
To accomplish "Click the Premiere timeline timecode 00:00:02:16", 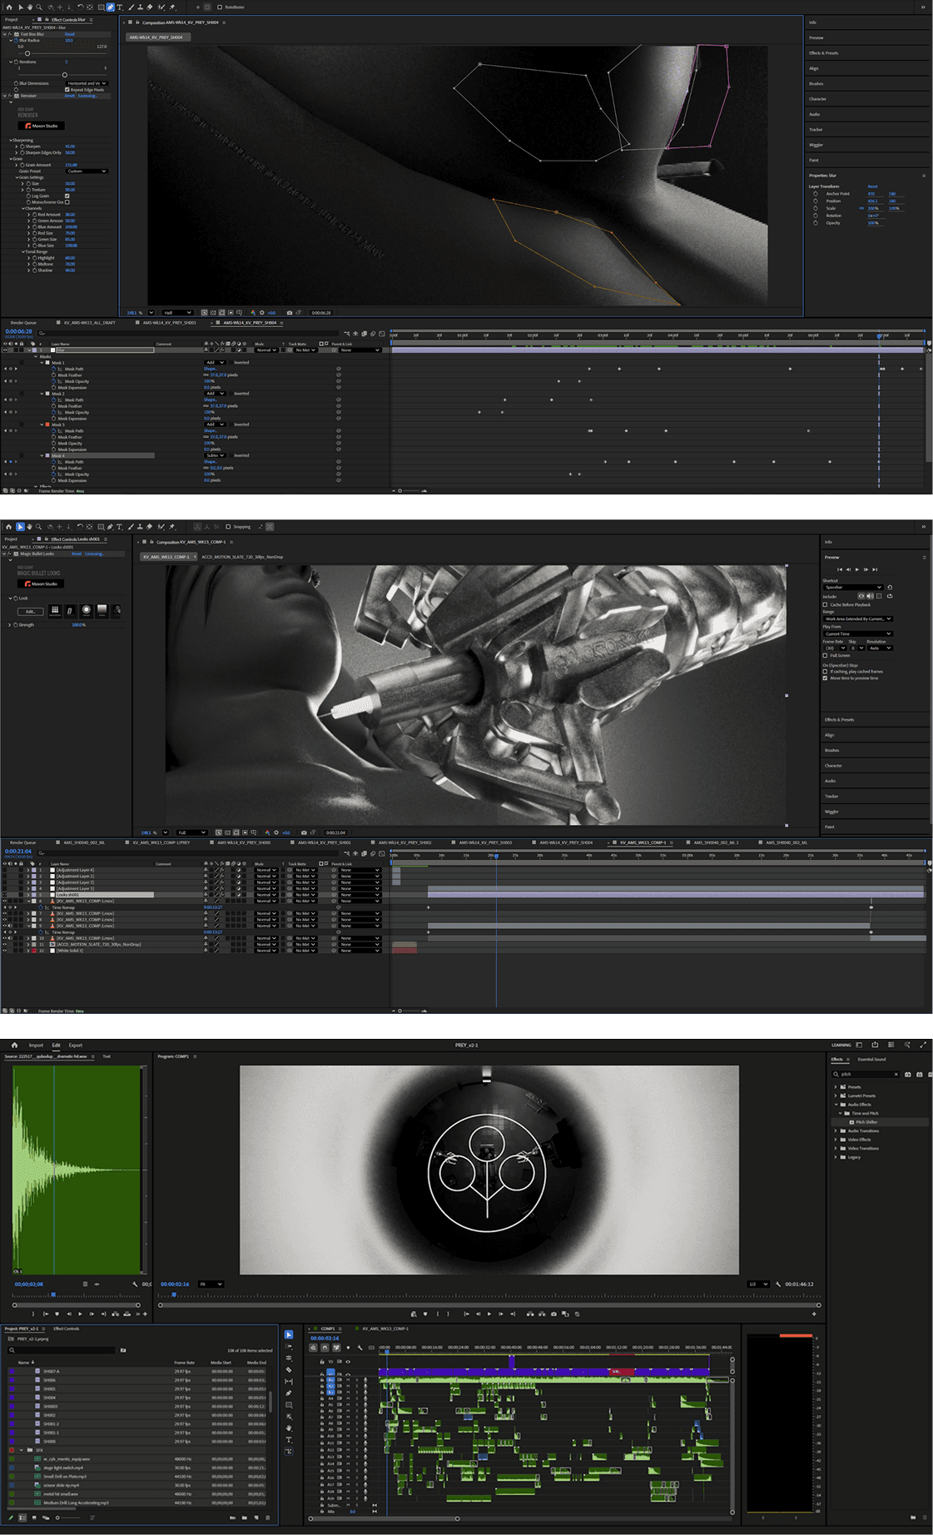I will point(325,1338).
